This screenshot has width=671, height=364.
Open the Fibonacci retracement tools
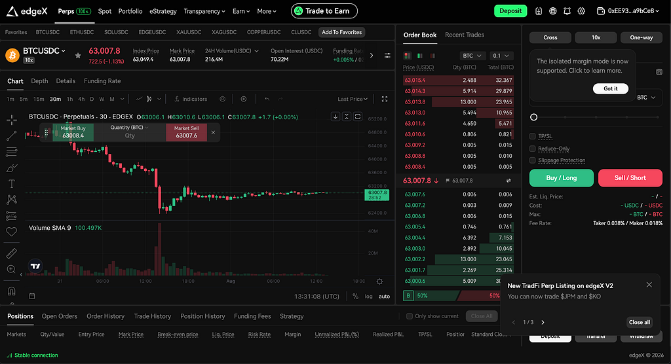(12, 151)
